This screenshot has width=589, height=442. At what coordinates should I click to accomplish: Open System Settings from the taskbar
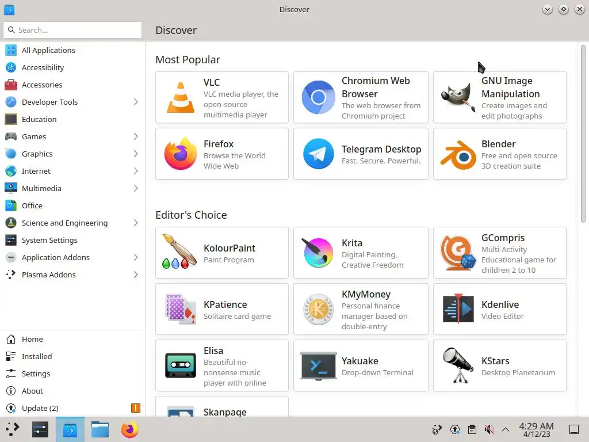pos(40,429)
